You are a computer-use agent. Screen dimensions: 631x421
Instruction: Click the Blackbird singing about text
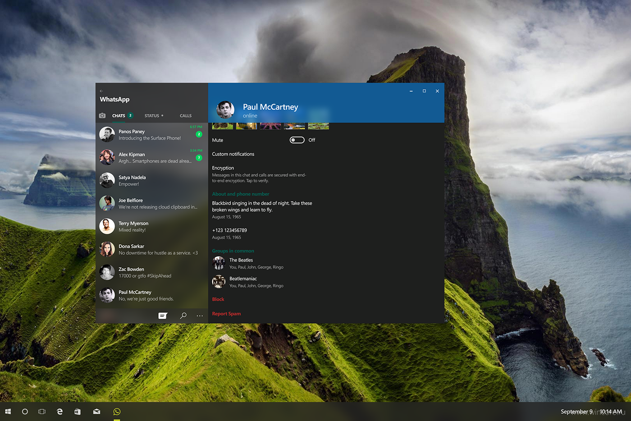pos(262,206)
